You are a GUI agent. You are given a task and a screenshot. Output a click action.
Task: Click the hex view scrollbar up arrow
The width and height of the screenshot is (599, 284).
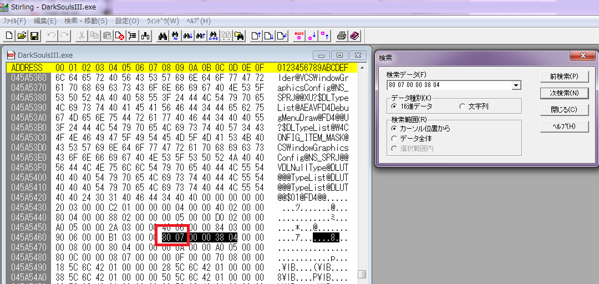point(362,68)
